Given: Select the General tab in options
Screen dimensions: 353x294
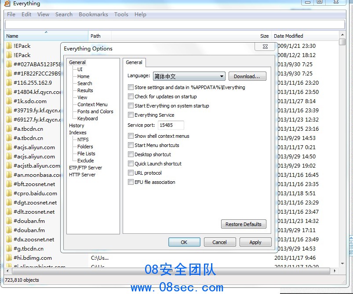Looking at the screenshot, I should coord(134,62).
